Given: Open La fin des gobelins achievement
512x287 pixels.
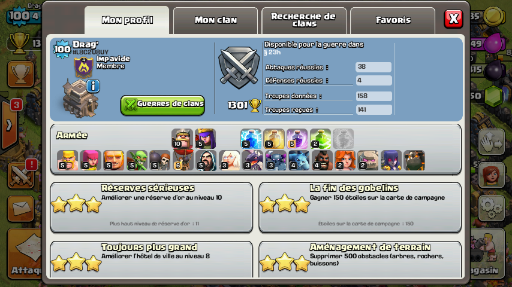Looking at the screenshot, I should tap(360, 207).
